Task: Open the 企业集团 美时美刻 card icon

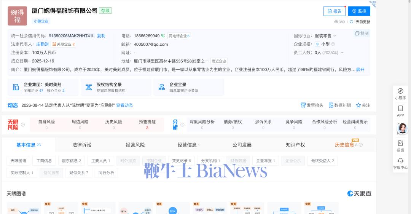Action: (16, 87)
